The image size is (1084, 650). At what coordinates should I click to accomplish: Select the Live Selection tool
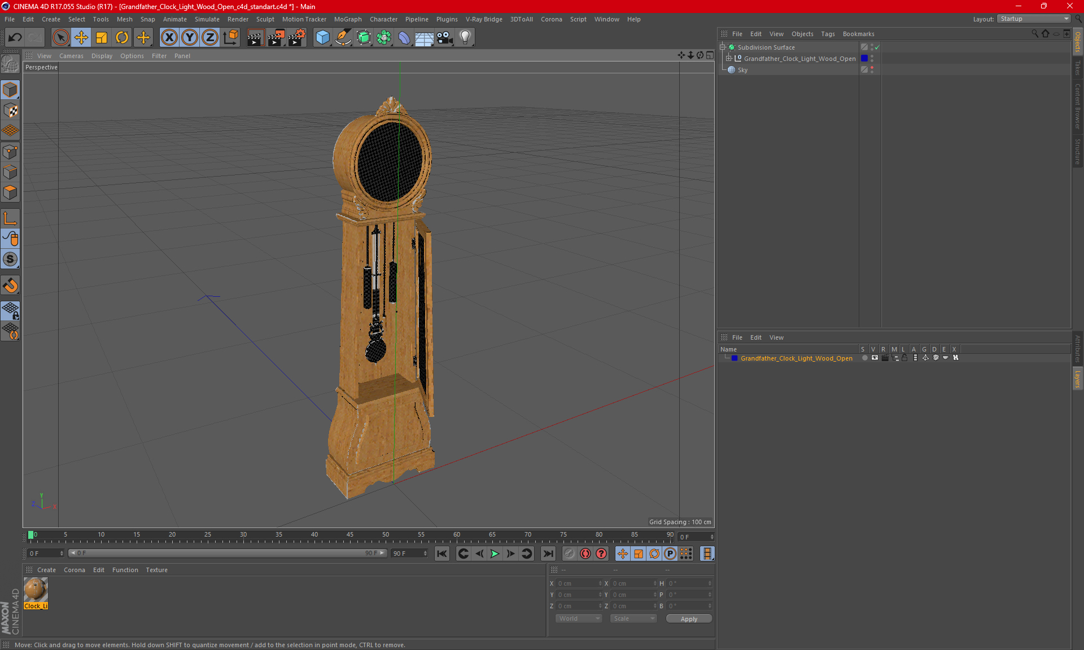point(60,37)
